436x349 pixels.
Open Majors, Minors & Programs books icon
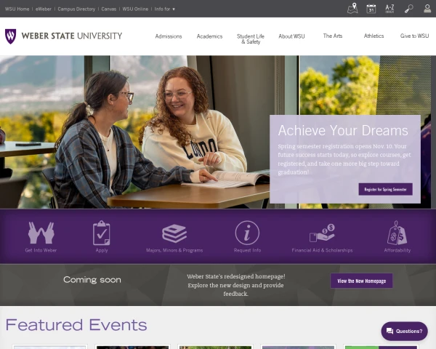tap(174, 233)
